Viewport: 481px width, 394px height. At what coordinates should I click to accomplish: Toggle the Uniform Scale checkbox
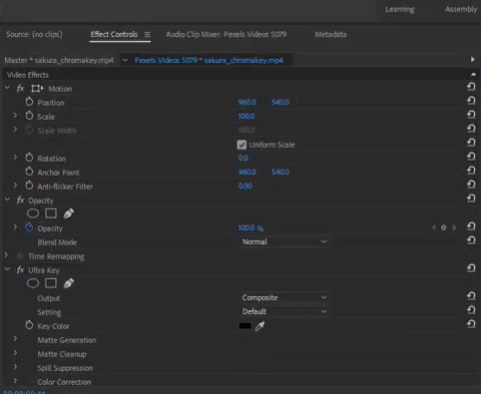tap(241, 145)
